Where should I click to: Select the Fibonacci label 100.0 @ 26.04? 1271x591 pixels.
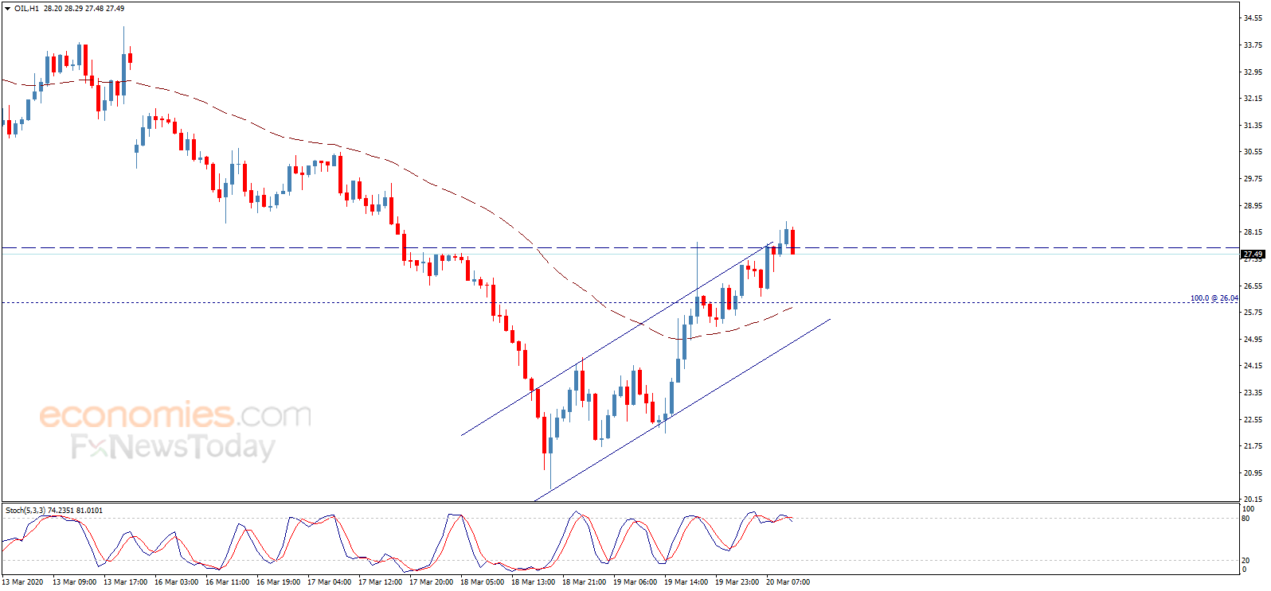pos(1214,298)
